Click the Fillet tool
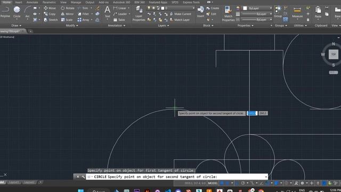The height and width of the screenshot is (192, 341). point(83,14)
